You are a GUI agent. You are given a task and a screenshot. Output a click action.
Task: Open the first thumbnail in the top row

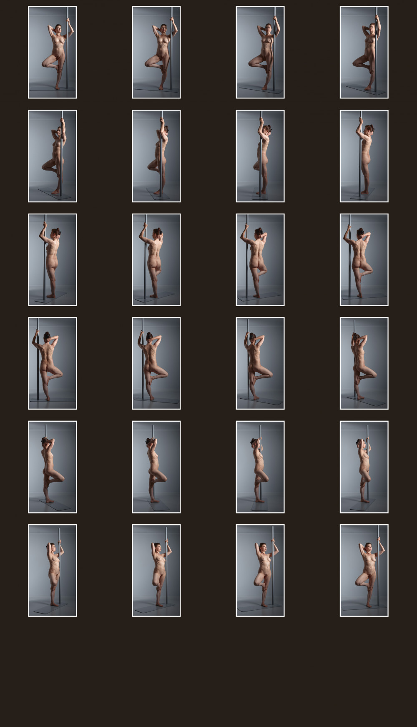click(52, 52)
